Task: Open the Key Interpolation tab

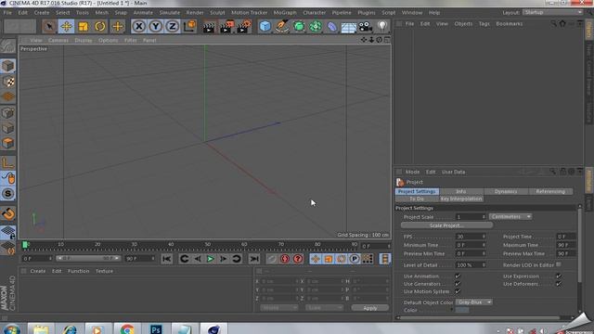Action: (x=461, y=199)
